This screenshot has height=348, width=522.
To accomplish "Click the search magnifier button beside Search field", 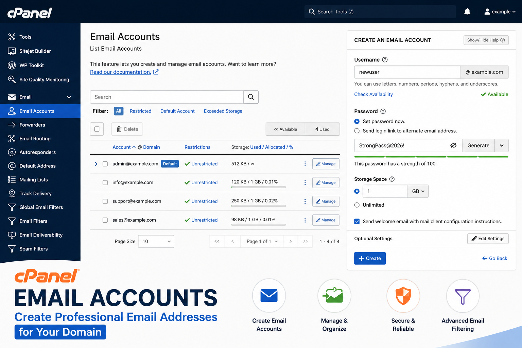I will (251, 97).
